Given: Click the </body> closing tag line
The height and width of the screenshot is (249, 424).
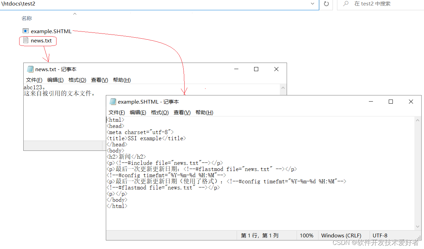Looking at the screenshot, I should (x=117, y=200).
